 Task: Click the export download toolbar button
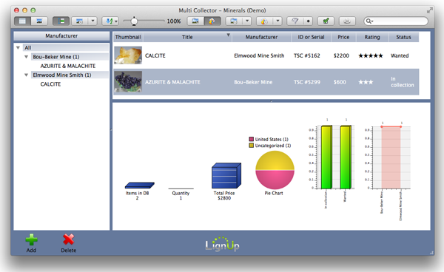[x=347, y=21]
